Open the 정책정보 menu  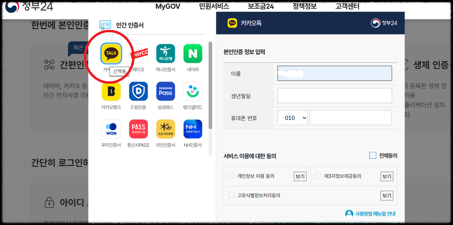305,6
